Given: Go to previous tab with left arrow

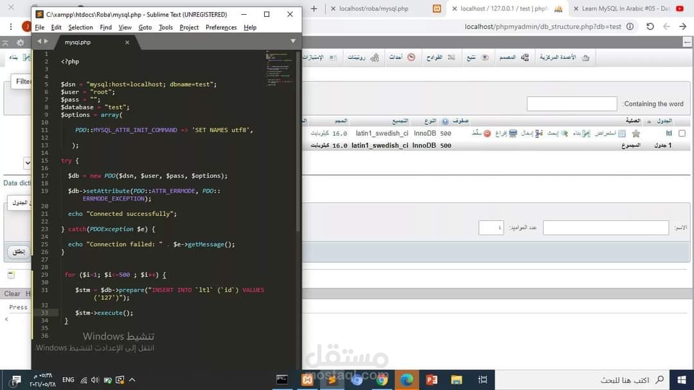Looking at the screenshot, I should pyautogui.click(x=39, y=41).
